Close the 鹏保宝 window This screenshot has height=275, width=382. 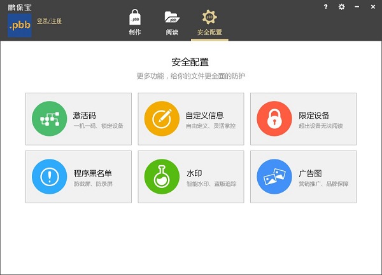pyautogui.click(x=373, y=7)
